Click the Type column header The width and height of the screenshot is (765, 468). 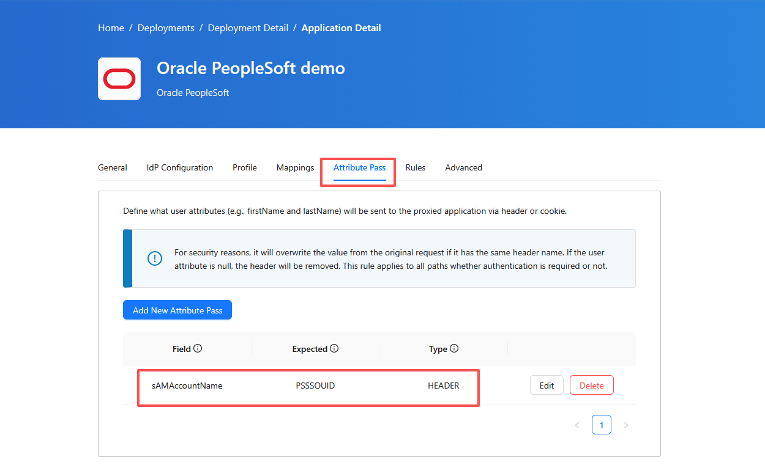click(x=438, y=349)
